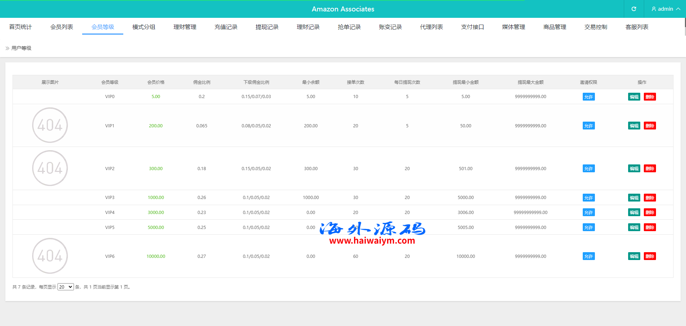The image size is (686, 326).
Task: Toggle the invite permission for VIP3
Action: (x=588, y=198)
